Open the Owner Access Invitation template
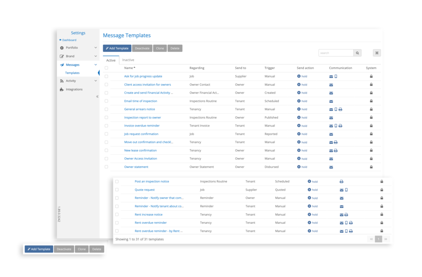This screenshot has width=422, height=277. coord(140,159)
